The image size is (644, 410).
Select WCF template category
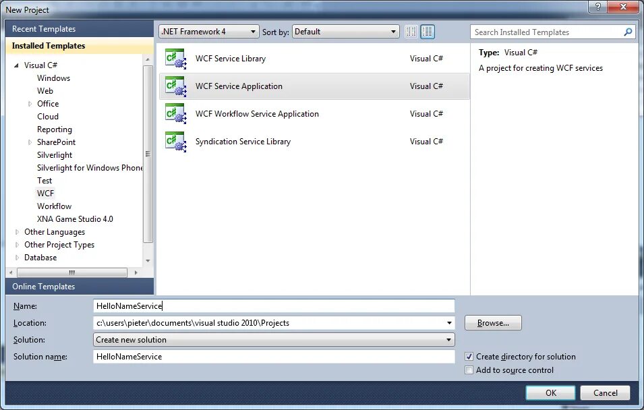point(45,194)
